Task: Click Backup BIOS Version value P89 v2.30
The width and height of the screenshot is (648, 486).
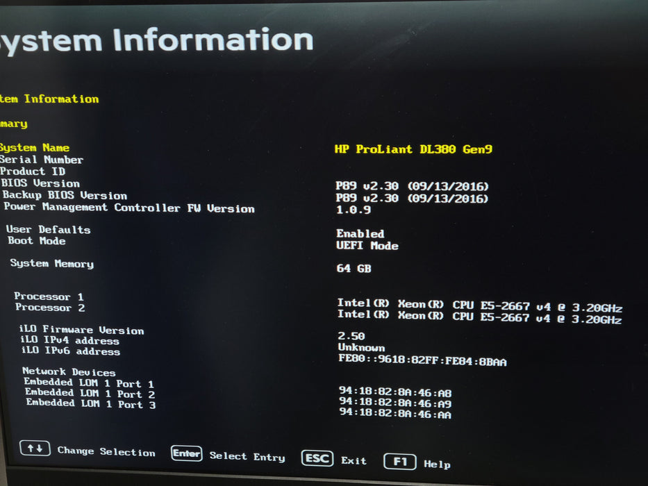Action: [412, 199]
